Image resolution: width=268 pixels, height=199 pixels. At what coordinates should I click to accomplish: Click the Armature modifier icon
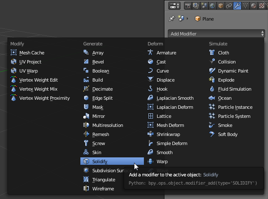[x=150, y=52]
